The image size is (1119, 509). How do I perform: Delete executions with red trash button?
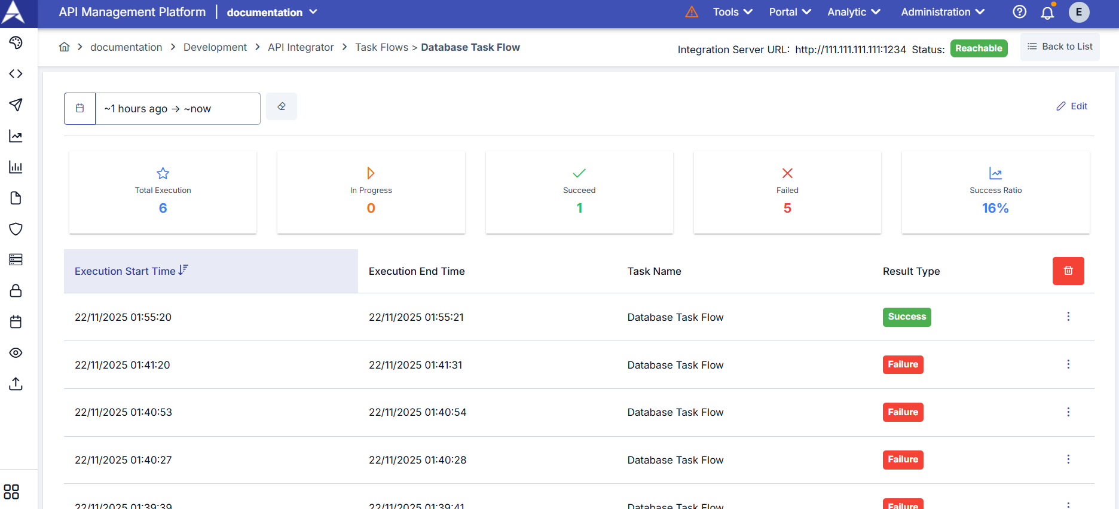coord(1068,271)
